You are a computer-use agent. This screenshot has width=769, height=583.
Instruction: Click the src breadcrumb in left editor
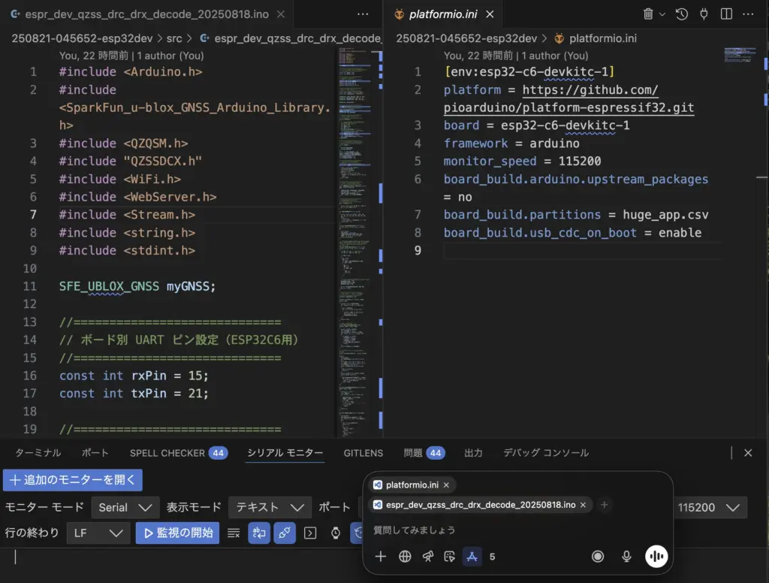coord(174,38)
